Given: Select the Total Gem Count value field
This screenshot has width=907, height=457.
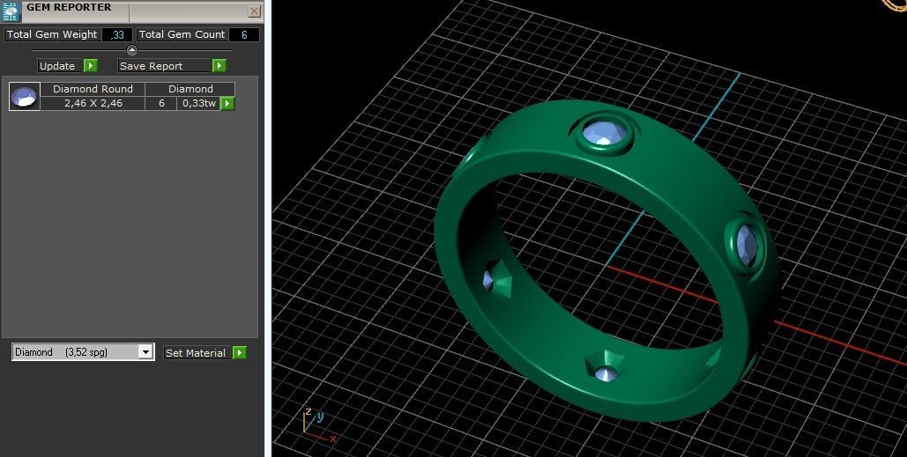Looking at the screenshot, I should tap(244, 34).
